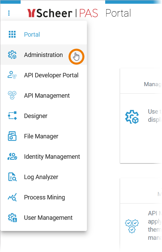
Task: Click Administration gear icon on portal tile
Action: [x=132, y=117]
